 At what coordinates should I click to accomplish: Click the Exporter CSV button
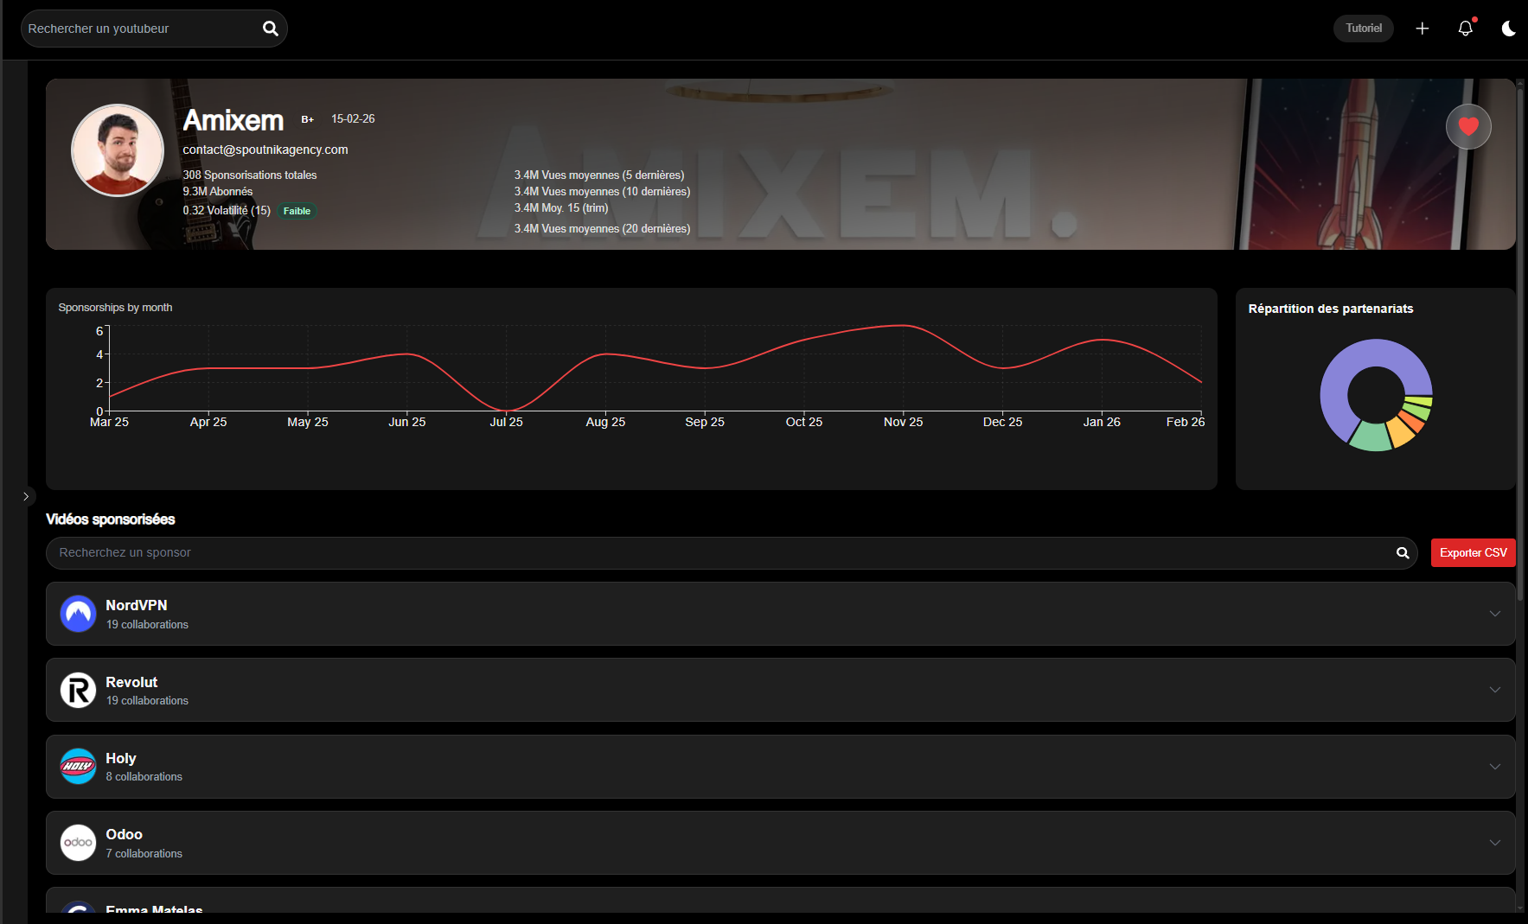coord(1473,552)
